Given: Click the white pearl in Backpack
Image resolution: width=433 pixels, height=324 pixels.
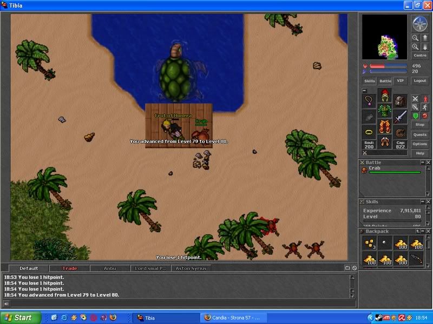Looking at the screenshot, I should point(384,244).
